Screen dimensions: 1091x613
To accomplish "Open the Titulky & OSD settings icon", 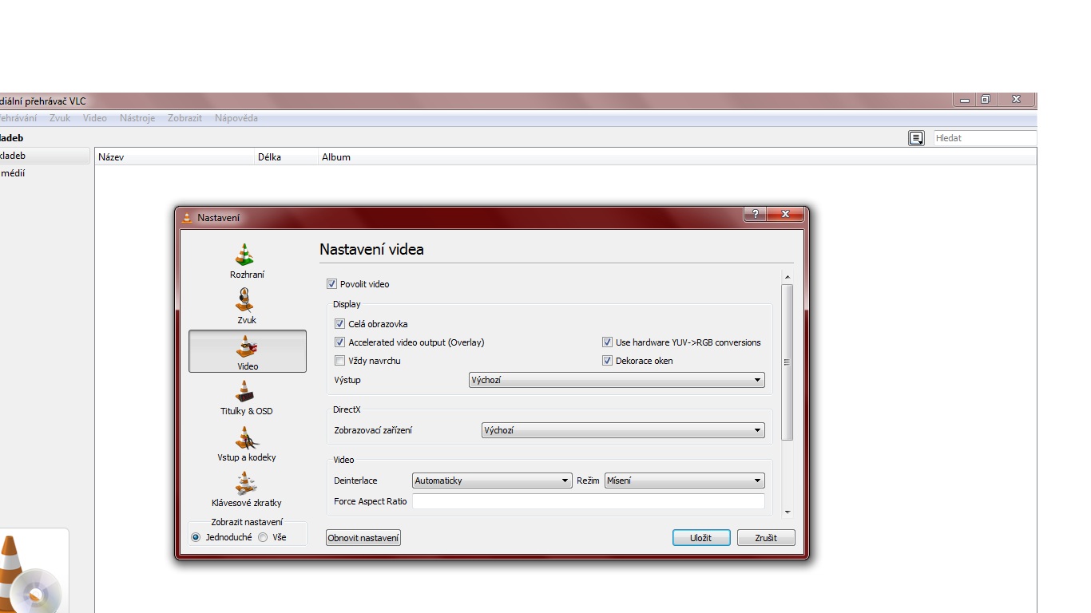I will pyautogui.click(x=246, y=393).
